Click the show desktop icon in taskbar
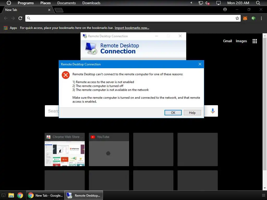The width and height of the screenshot is (267, 200). click(3, 195)
